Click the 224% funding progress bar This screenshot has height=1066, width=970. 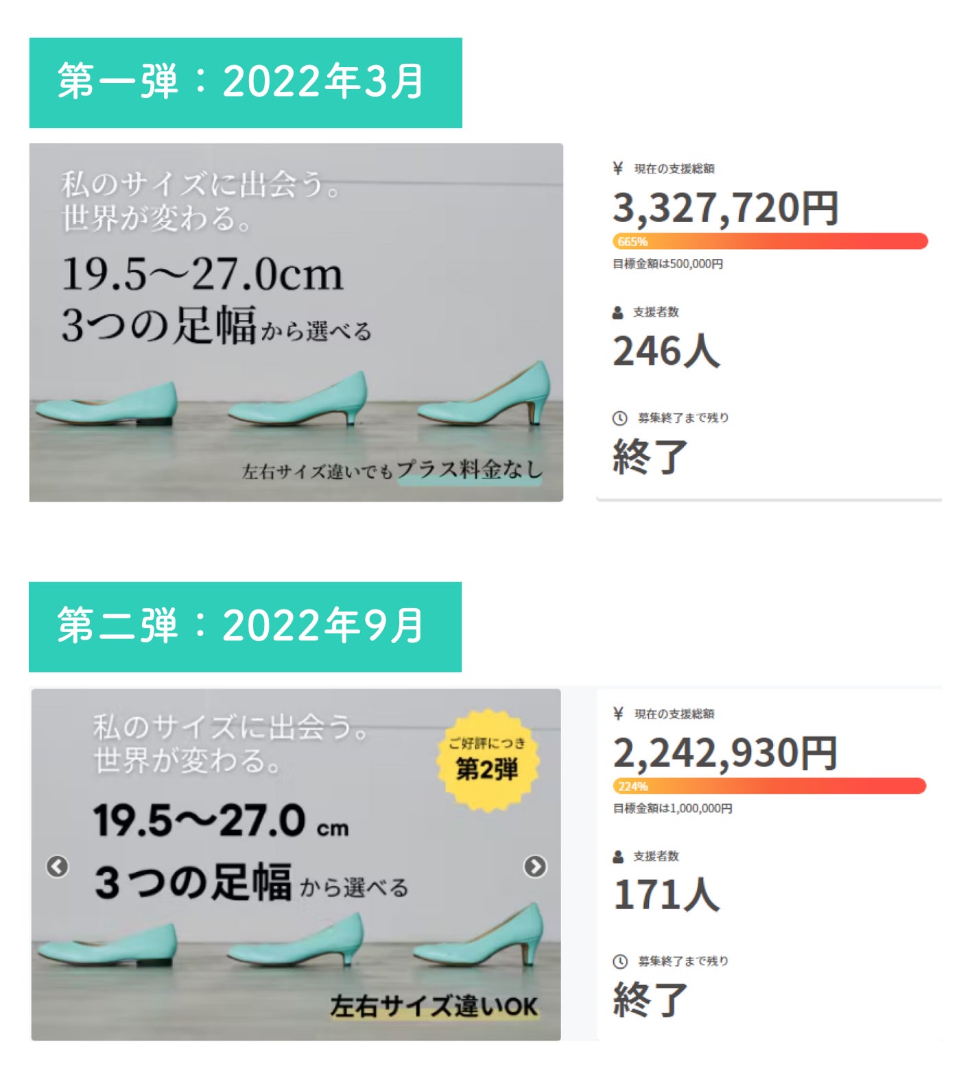click(x=768, y=786)
